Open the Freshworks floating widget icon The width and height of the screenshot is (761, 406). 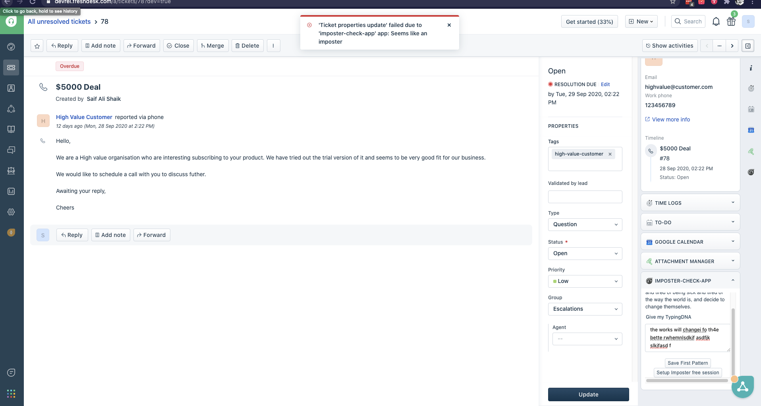[x=742, y=387]
